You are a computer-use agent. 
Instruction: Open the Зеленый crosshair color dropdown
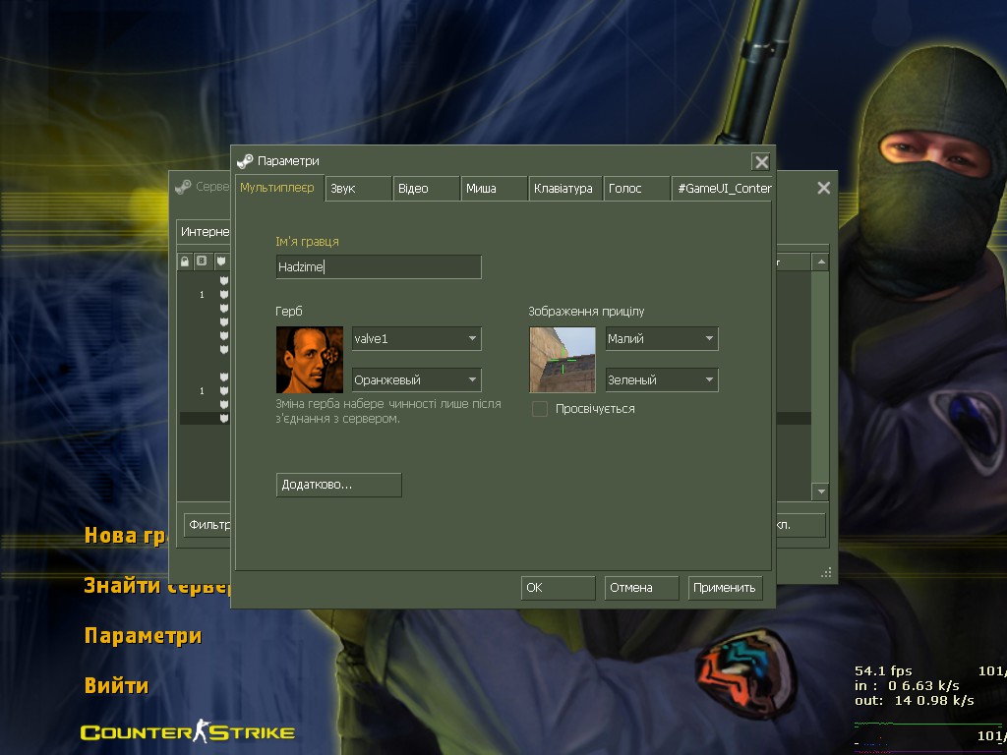(662, 379)
